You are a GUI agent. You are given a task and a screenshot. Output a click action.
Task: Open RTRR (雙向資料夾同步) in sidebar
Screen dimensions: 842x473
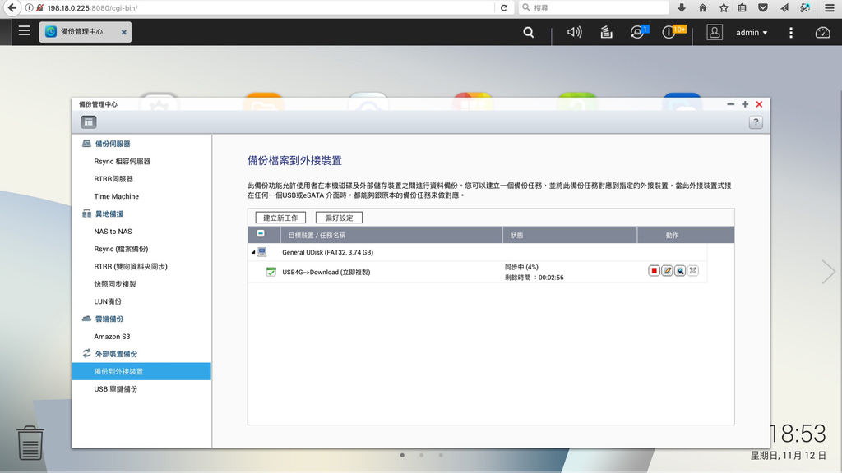click(x=131, y=267)
